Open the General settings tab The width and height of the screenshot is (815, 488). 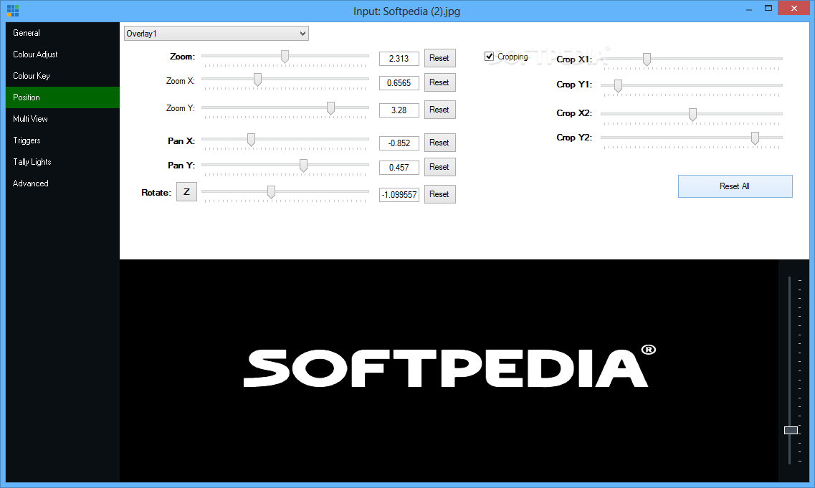click(x=63, y=33)
